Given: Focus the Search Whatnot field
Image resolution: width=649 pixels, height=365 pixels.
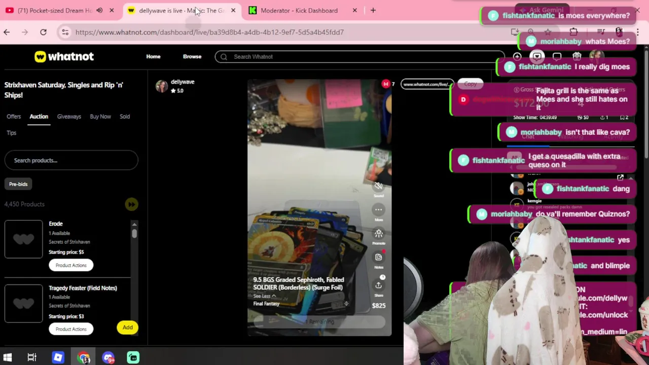Looking at the screenshot, I should coord(359,57).
